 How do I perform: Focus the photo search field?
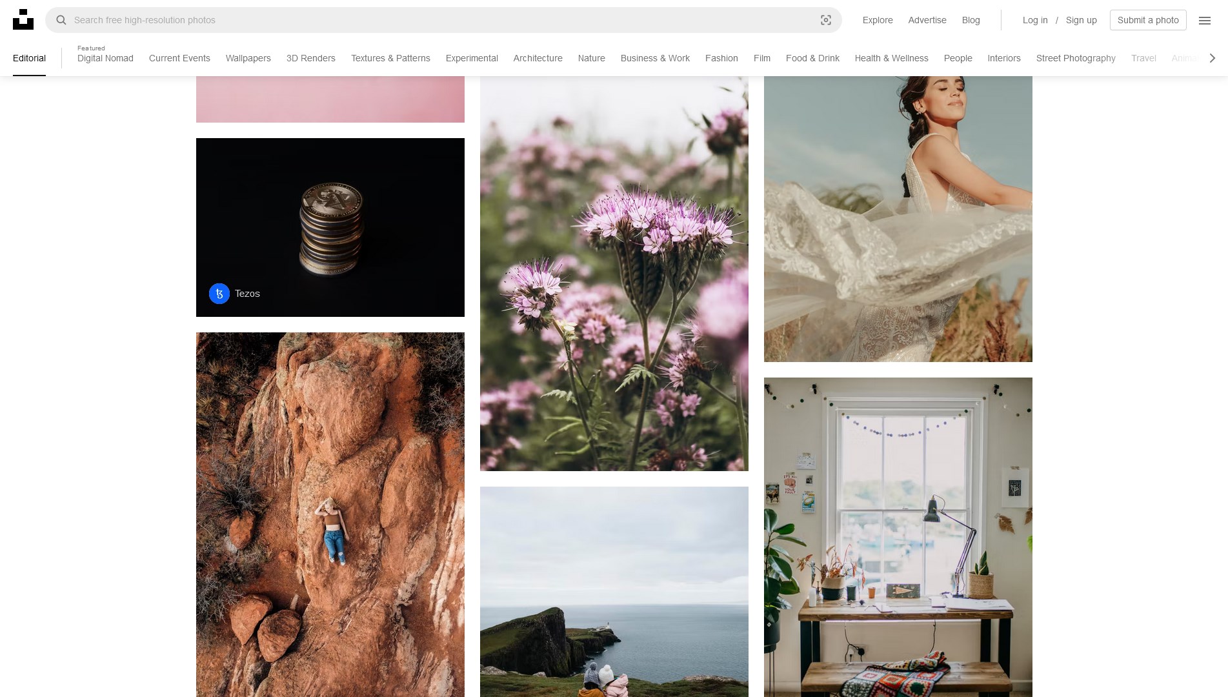pyautogui.click(x=443, y=20)
